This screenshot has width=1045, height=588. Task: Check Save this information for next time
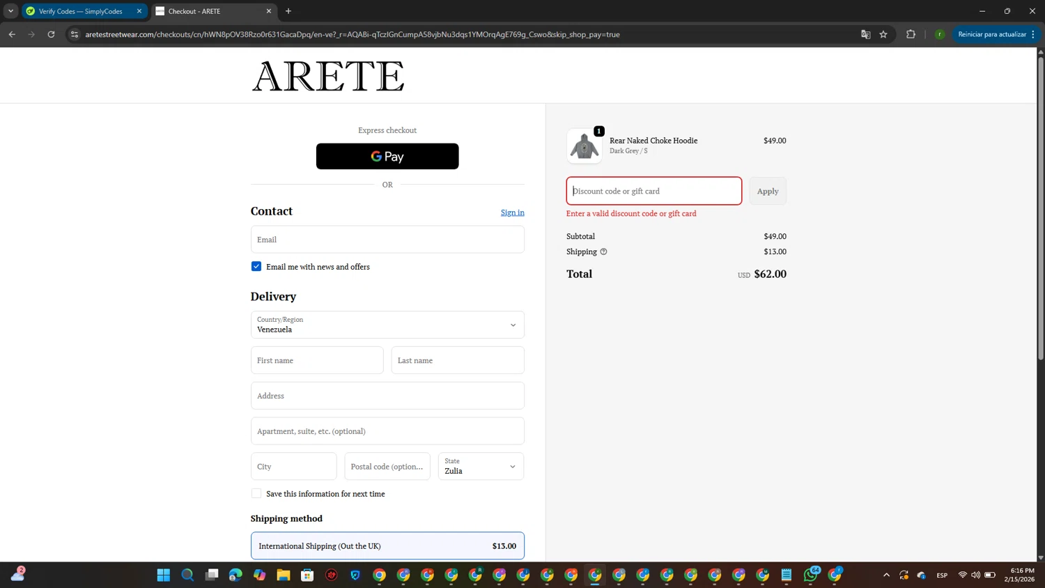click(256, 493)
